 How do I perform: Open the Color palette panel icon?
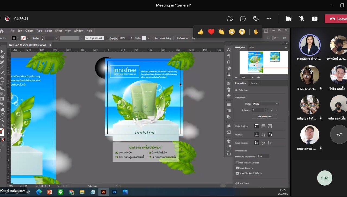pos(229,68)
